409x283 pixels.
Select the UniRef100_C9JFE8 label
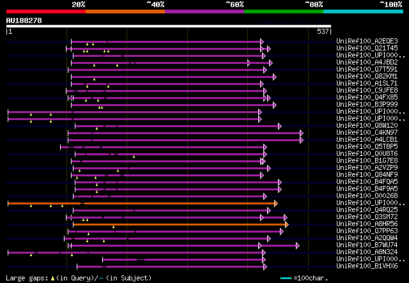click(367, 91)
